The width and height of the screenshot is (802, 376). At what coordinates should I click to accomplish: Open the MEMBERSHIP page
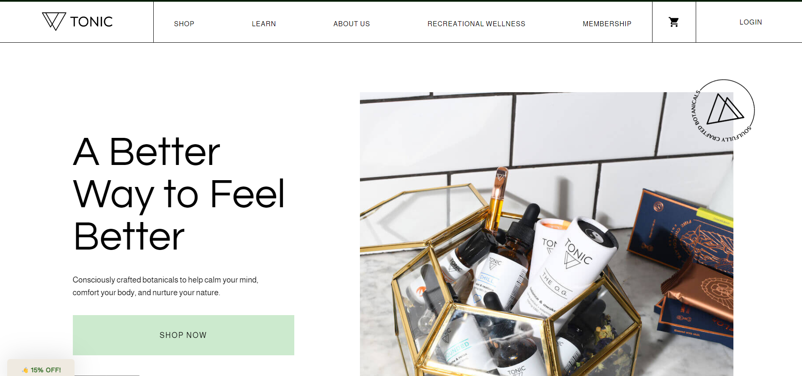point(607,24)
